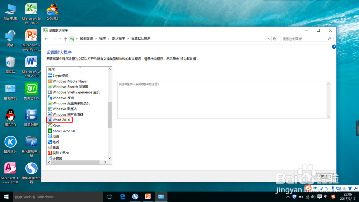Sort list by 程序 column header
The height and width of the screenshot is (202, 359).
(x=77, y=69)
